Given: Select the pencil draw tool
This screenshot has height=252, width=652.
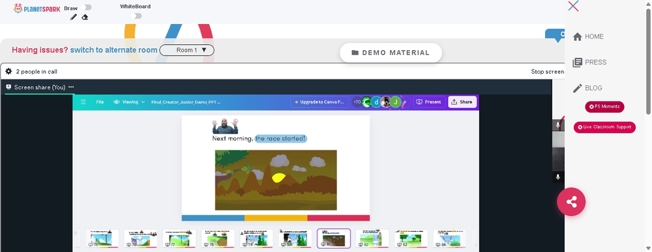Looking at the screenshot, I should 74,17.
